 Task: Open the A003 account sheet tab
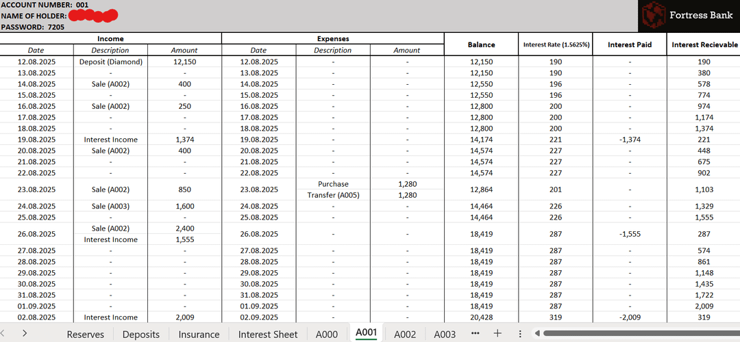[445, 334]
